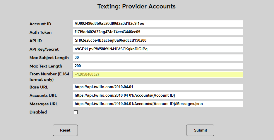Click the 'API Key/Secret' label

[x=44, y=49]
